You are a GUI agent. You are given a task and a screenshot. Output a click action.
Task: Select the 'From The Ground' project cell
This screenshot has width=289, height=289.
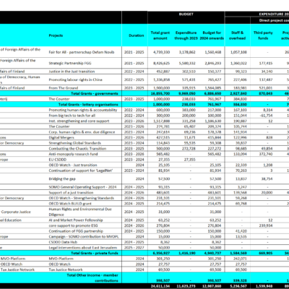(x=64, y=88)
